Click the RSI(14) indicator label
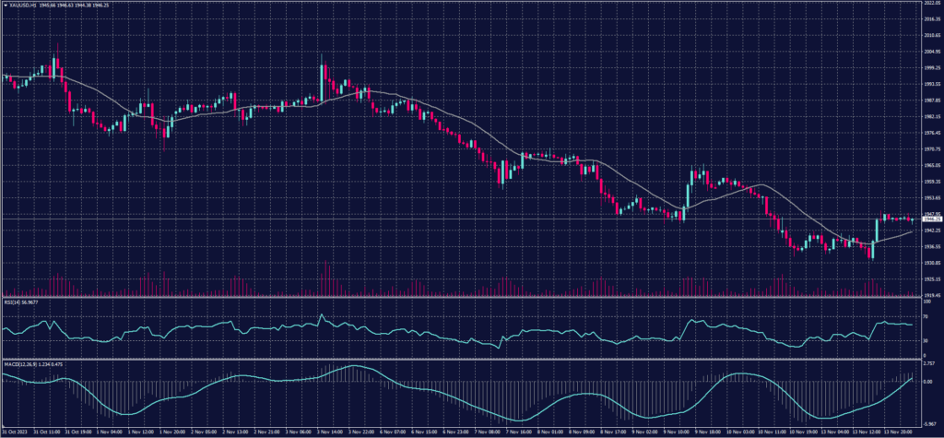Screen dimensions: 944x438 13,302
